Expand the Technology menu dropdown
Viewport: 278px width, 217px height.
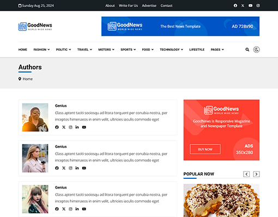click(x=172, y=50)
